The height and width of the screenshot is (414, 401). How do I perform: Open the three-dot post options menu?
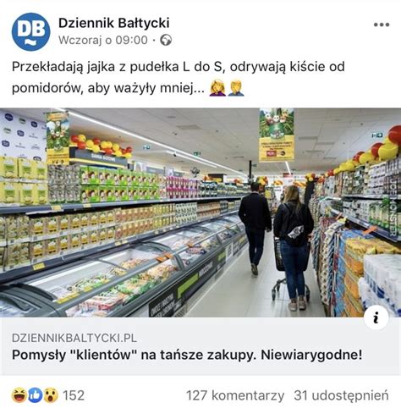pos(382,25)
